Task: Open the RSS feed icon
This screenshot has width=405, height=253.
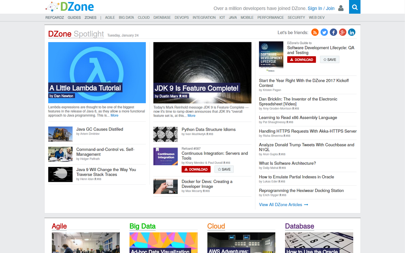Action: coord(315,32)
